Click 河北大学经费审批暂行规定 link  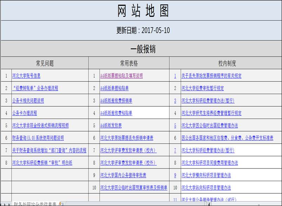(203, 88)
